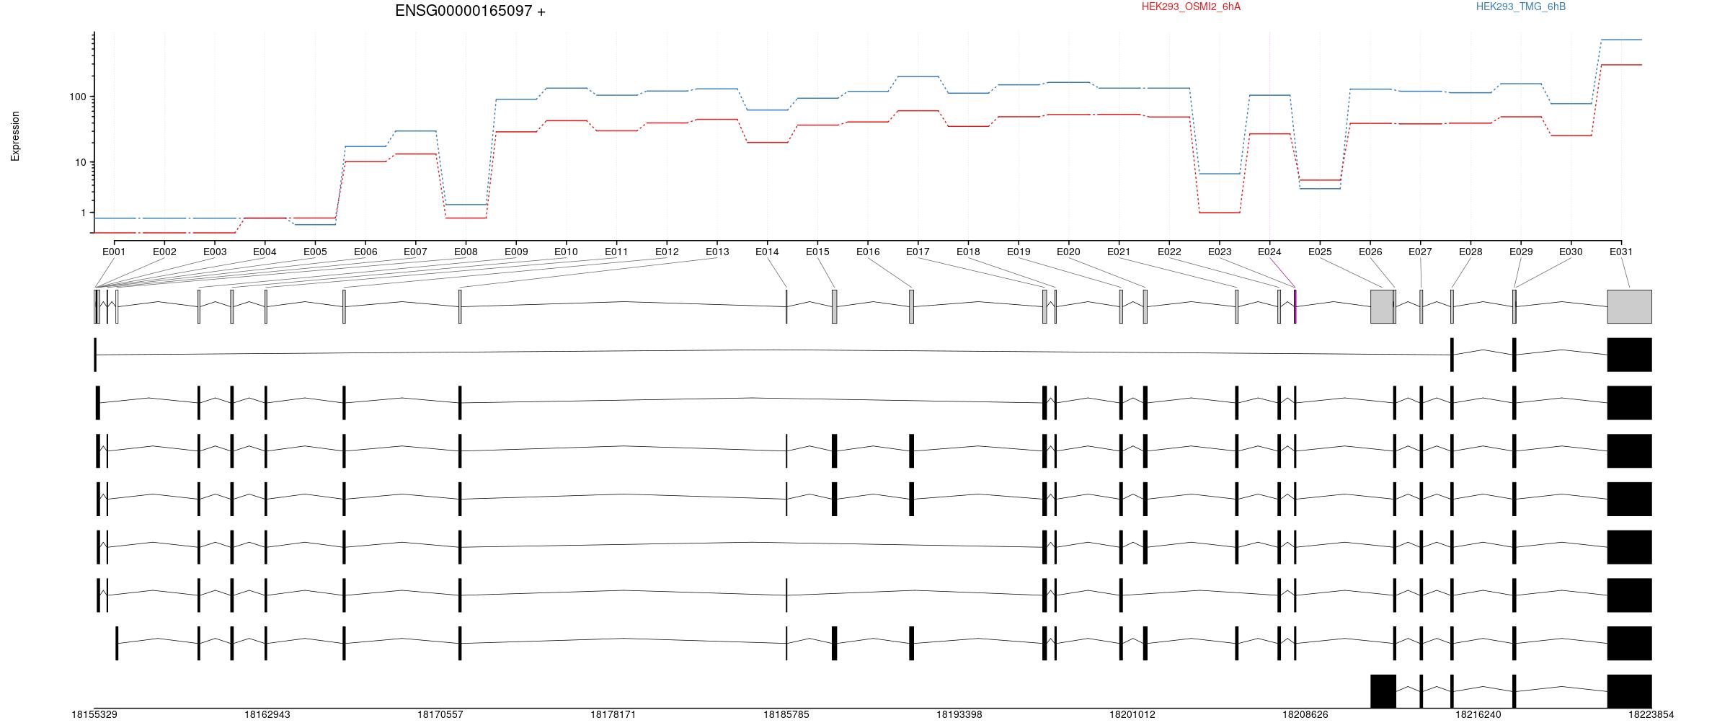Viewport: 1730px width, 728px height.
Task: Click genomic coordinate 18193398
Action: 959,714
